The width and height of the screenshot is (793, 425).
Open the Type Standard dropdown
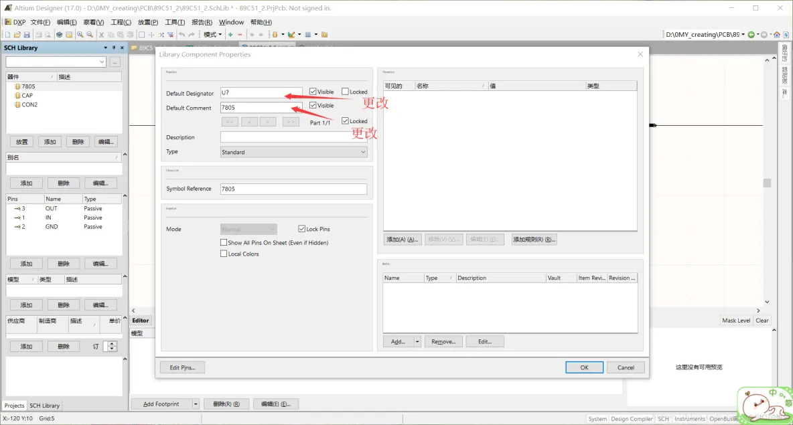pyautogui.click(x=362, y=152)
